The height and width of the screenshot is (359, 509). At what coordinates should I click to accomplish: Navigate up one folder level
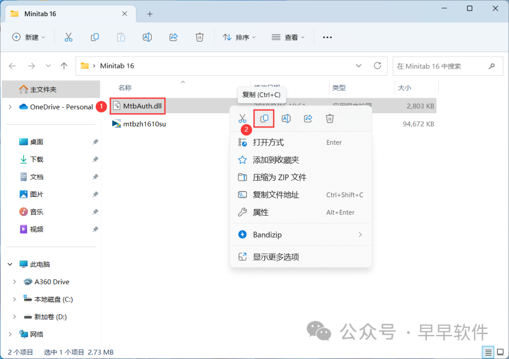(64, 66)
